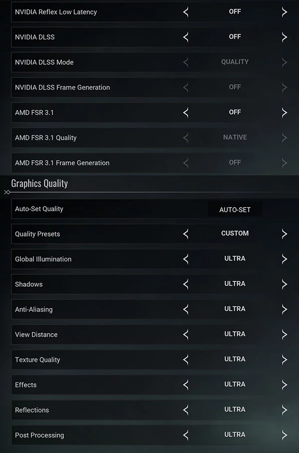The image size is (299, 453).
Task: Toggle NVIDIA DLSS with right arrow
Action: (x=285, y=37)
